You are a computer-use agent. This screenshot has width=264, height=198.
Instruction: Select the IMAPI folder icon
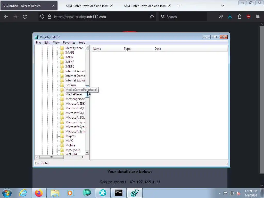tap(62, 53)
